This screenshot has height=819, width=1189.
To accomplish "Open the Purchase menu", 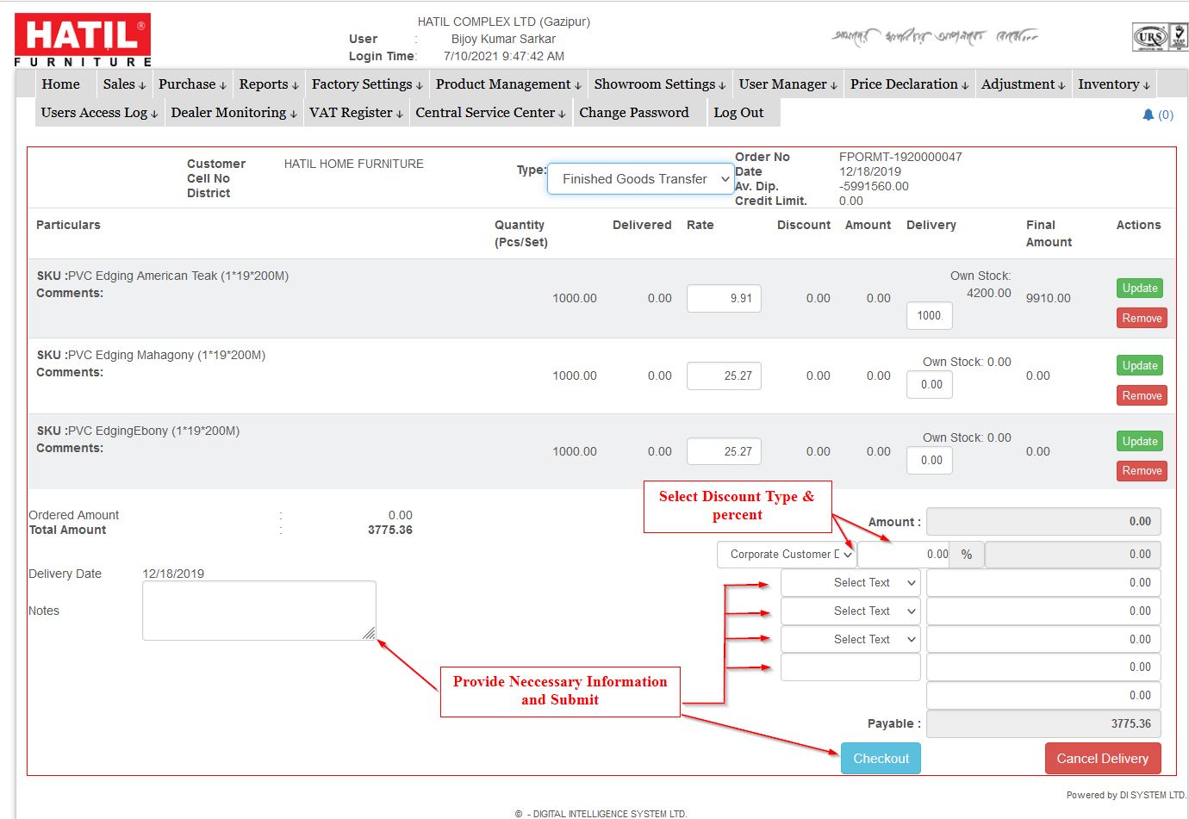I will pyautogui.click(x=192, y=84).
